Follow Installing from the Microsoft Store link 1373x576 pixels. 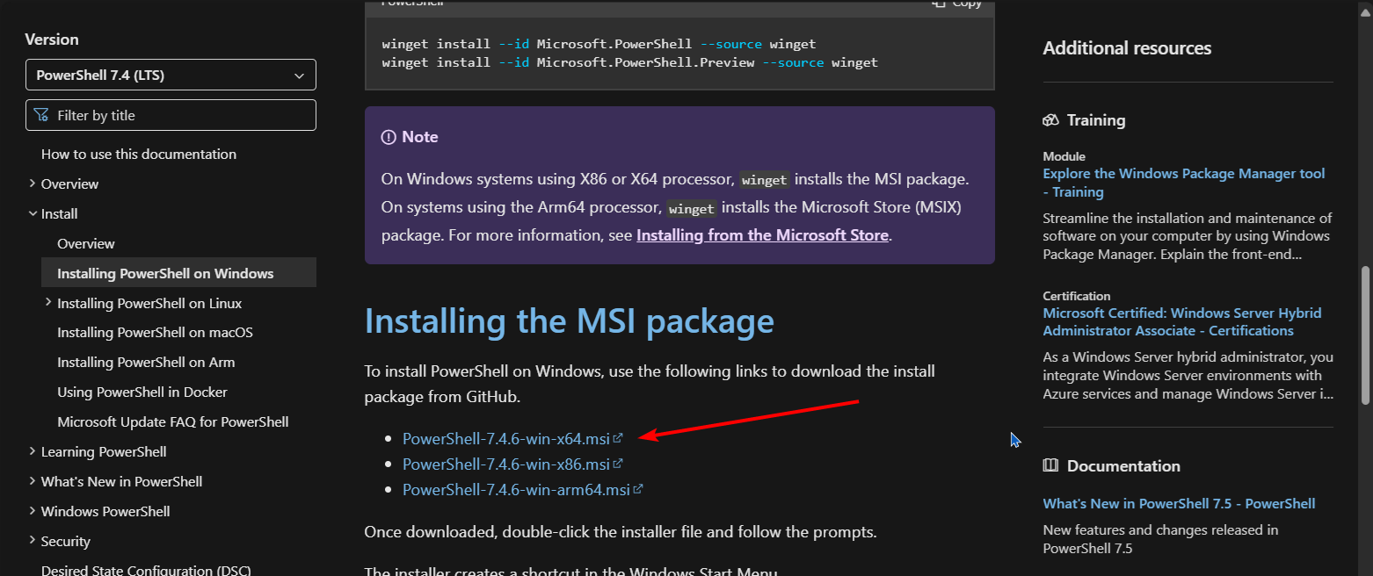(763, 235)
